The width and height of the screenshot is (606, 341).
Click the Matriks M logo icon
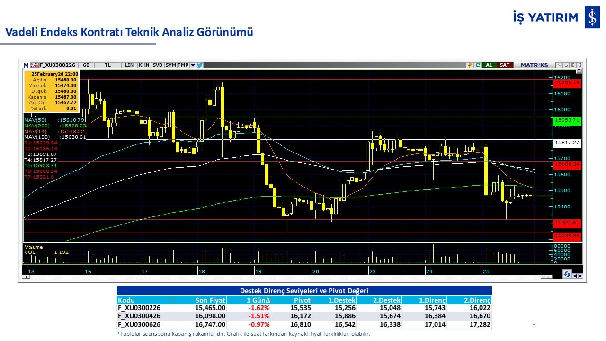(x=26, y=65)
